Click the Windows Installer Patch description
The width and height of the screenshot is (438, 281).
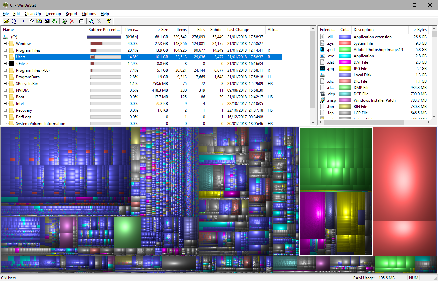(x=374, y=100)
